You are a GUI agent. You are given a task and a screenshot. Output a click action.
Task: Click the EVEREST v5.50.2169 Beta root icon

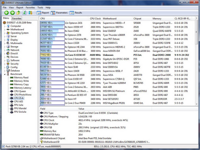tap(4, 23)
